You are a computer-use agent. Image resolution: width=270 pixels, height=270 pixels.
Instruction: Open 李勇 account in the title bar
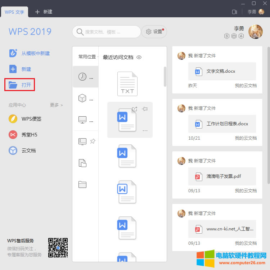pos(256,12)
